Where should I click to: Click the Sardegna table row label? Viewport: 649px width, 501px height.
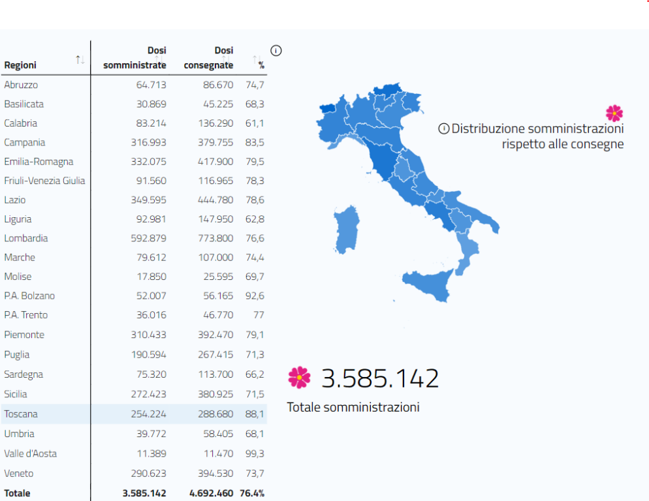coord(24,374)
